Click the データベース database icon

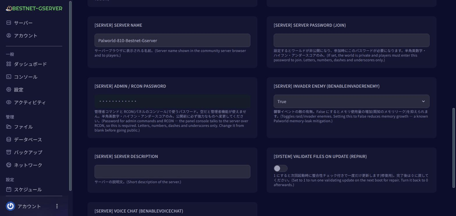(x=9, y=139)
